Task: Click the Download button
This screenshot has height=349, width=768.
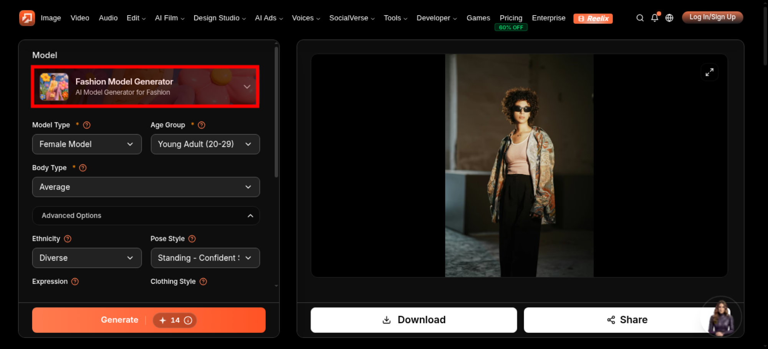Action: [x=414, y=320]
